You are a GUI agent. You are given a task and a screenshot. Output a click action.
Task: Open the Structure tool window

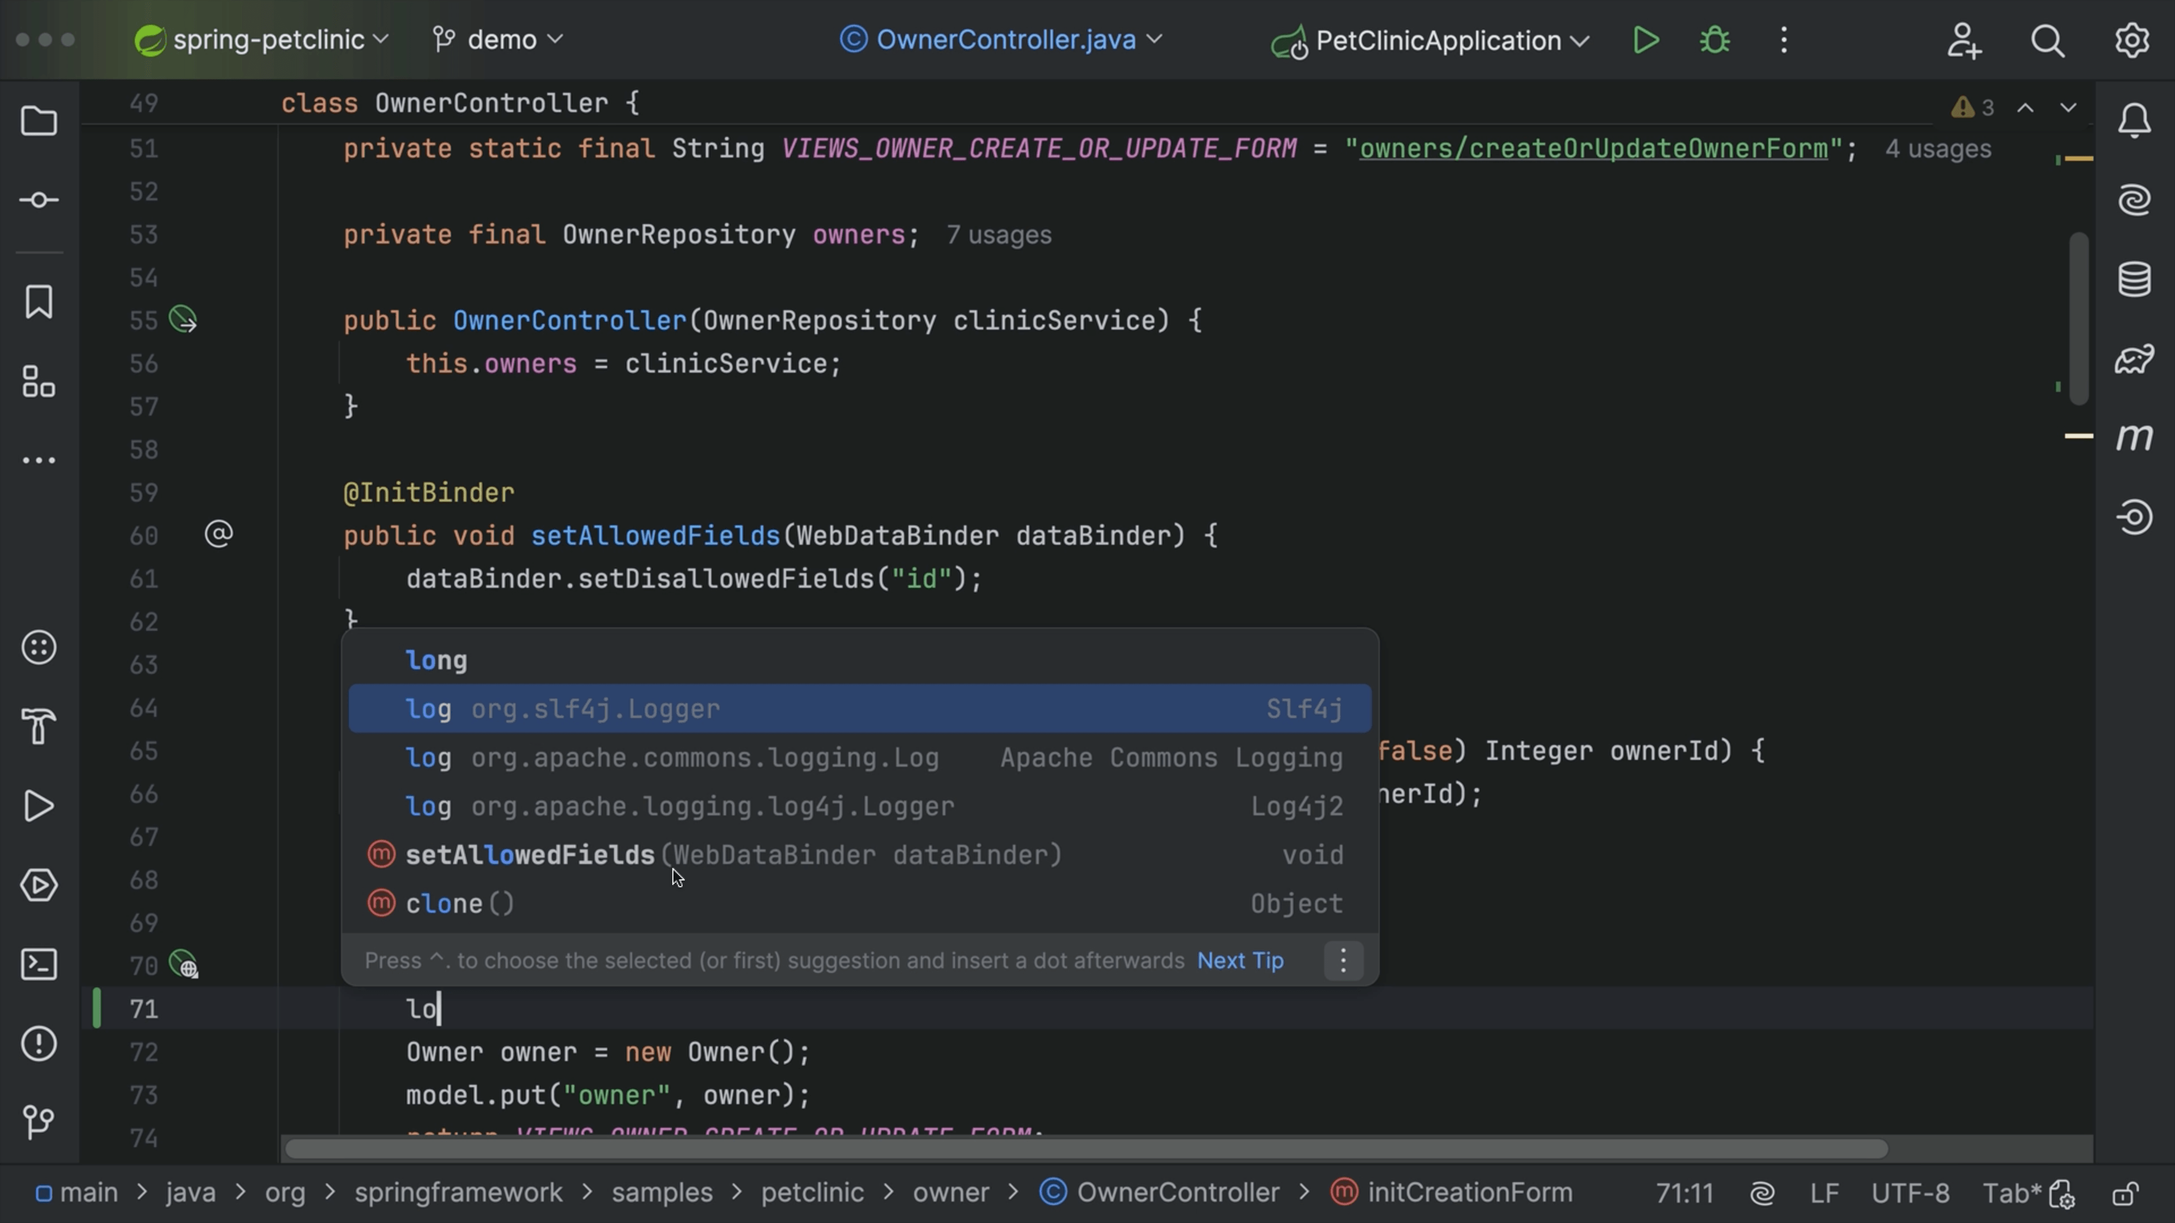40,382
